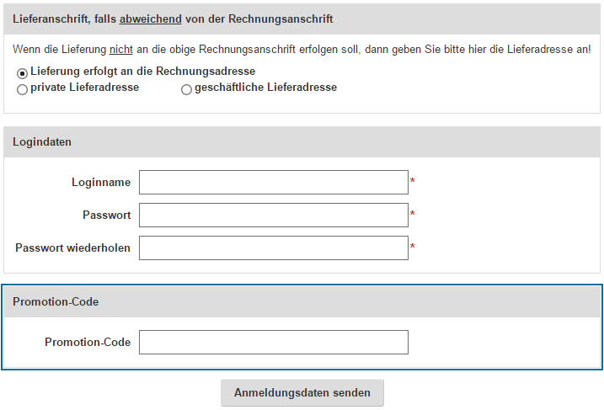This screenshot has height=410, width=604.
Task: Submit form with 'Anmeldungsdaten senden' button
Action: click(x=302, y=392)
